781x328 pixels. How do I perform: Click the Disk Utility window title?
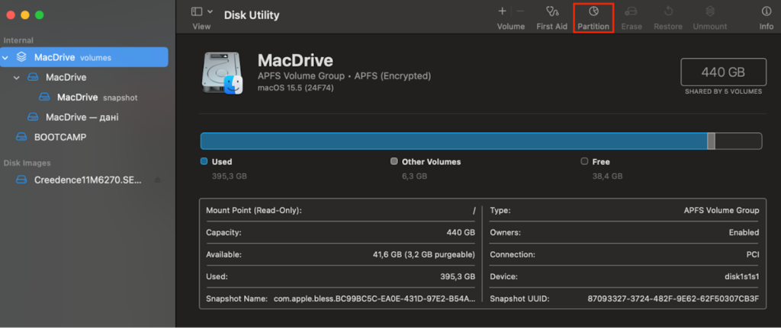(252, 15)
